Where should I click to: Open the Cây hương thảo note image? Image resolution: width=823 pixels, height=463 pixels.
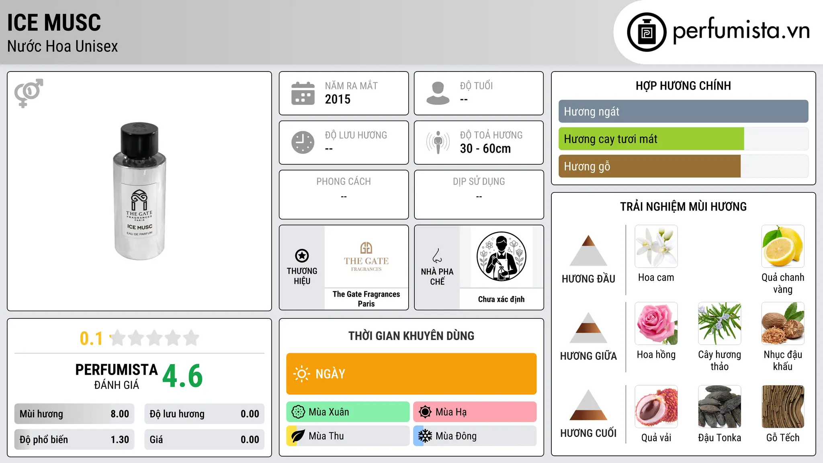[720, 324]
